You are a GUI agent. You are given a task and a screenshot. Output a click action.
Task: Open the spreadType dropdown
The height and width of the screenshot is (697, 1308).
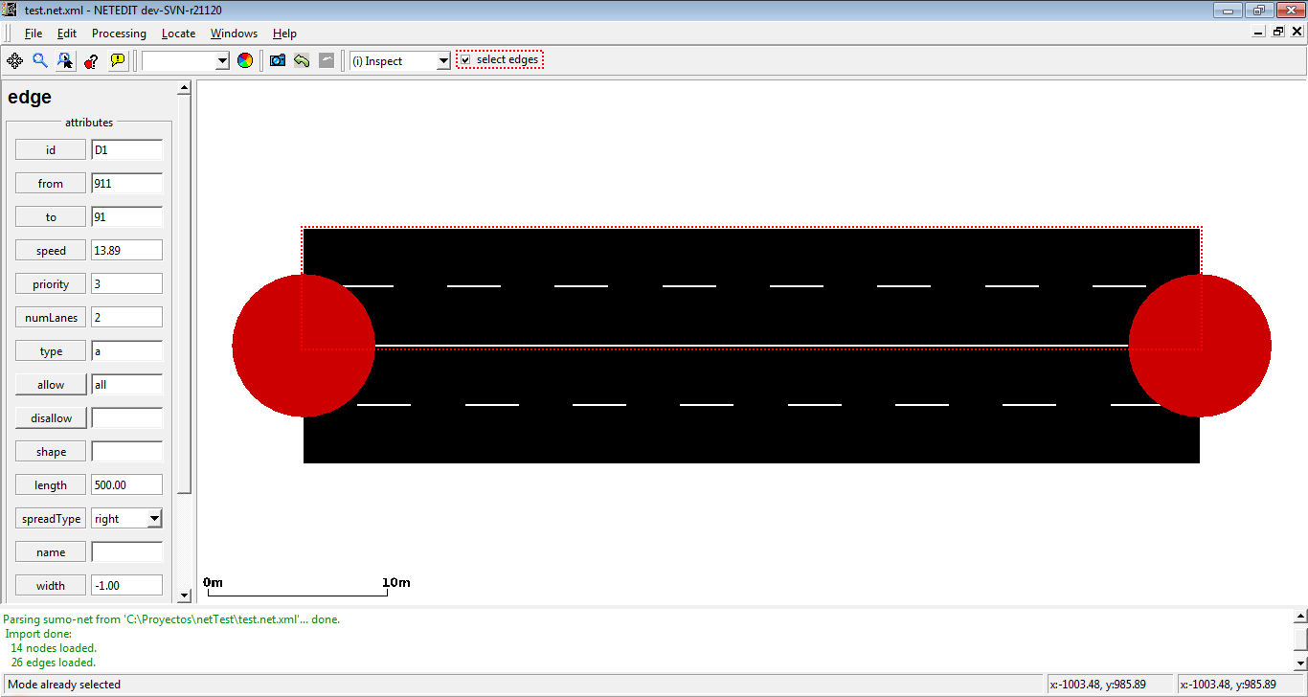pyautogui.click(x=154, y=518)
